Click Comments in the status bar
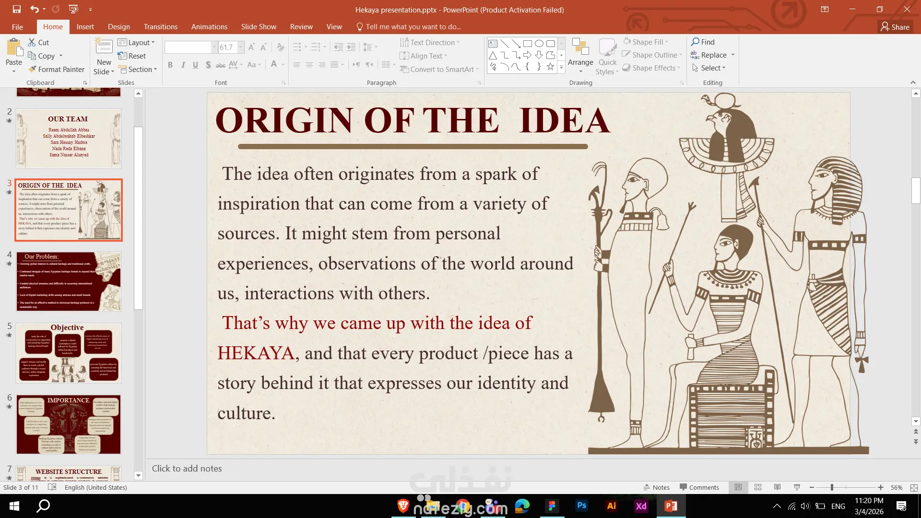The width and height of the screenshot is (921, 518). coord(699,487)
